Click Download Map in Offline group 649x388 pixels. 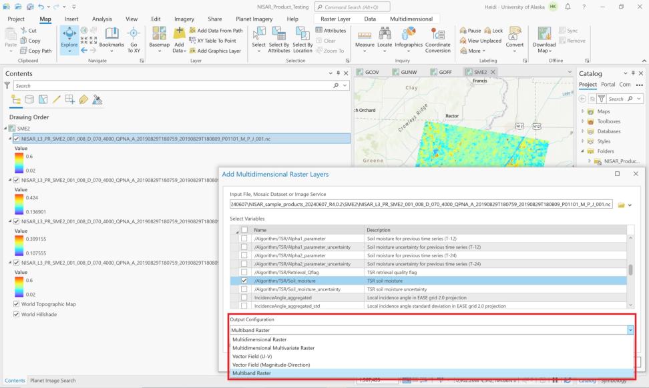pos(544,40)
